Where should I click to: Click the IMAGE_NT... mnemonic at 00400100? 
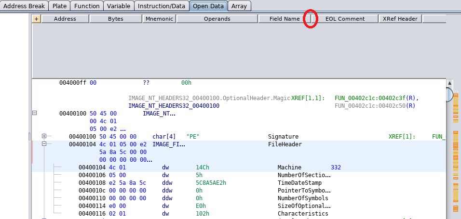tap(159, 113)
